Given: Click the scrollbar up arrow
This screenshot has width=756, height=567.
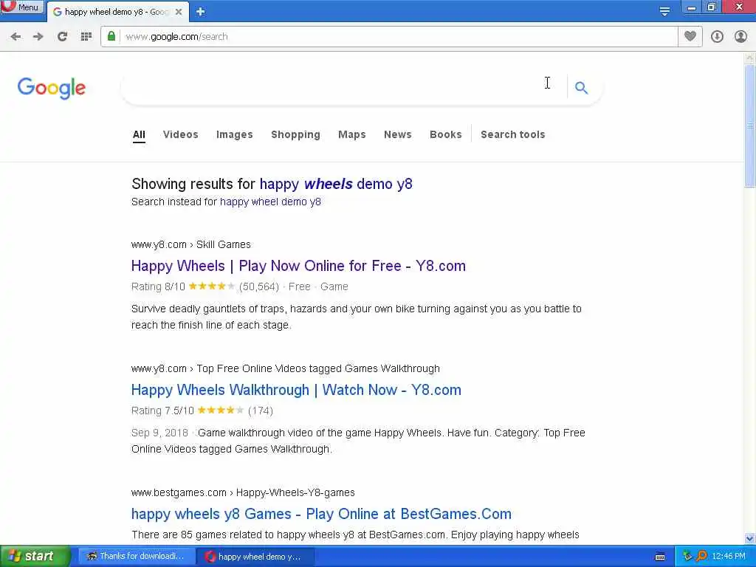Looking at the screenshot, I should point(750,58).
